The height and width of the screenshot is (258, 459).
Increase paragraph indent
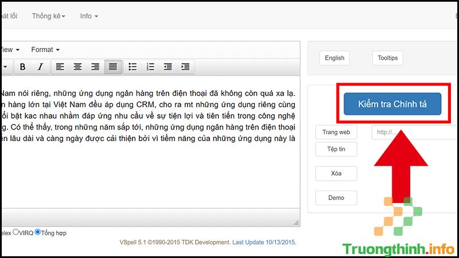pyautogui.click(x=185, y=67)
